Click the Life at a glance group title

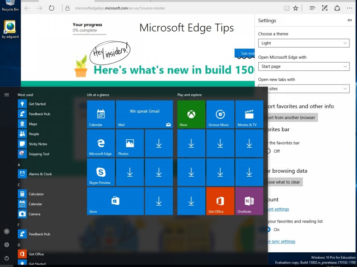click(98, 95)
